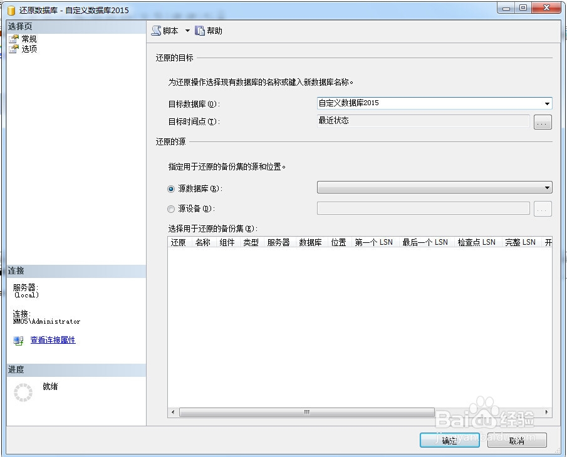Image resolution: width=567 pixels, height=457 pixels.
Task: Click the 组件 column header
Action: (x=227, y=242)
